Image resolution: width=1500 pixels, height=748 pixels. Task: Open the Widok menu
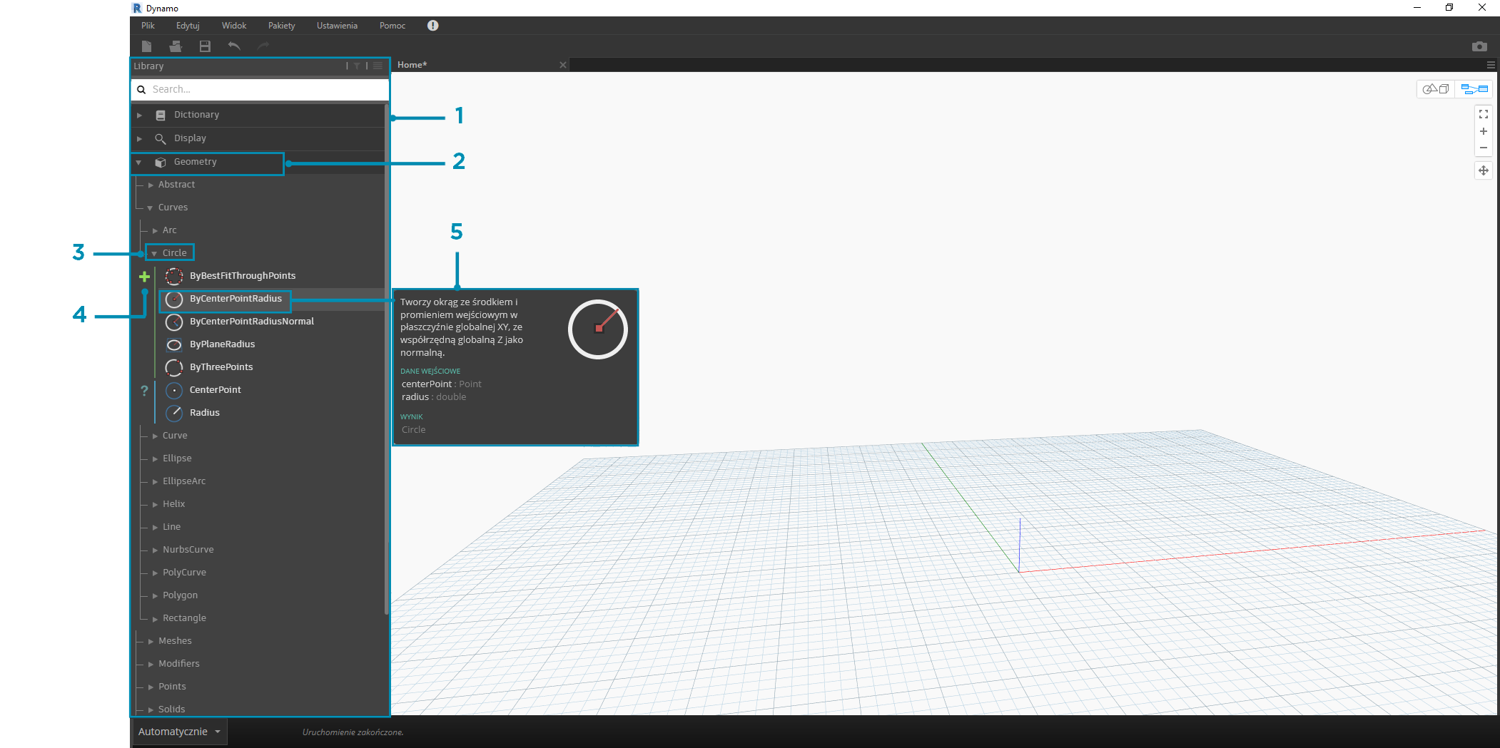tap(234, 26)
